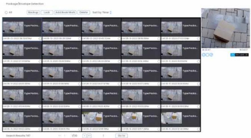Go to the next results page
Image resolution: width=251 pixels, height=138 pixels.
pos(85,136)
